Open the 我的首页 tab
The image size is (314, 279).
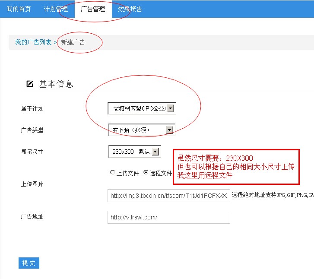pyautogui.click(x=19, y=9)
